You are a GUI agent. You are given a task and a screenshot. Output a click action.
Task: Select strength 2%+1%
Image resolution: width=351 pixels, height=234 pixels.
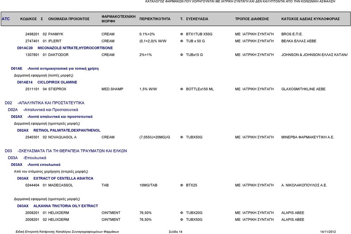click(146, 55)
